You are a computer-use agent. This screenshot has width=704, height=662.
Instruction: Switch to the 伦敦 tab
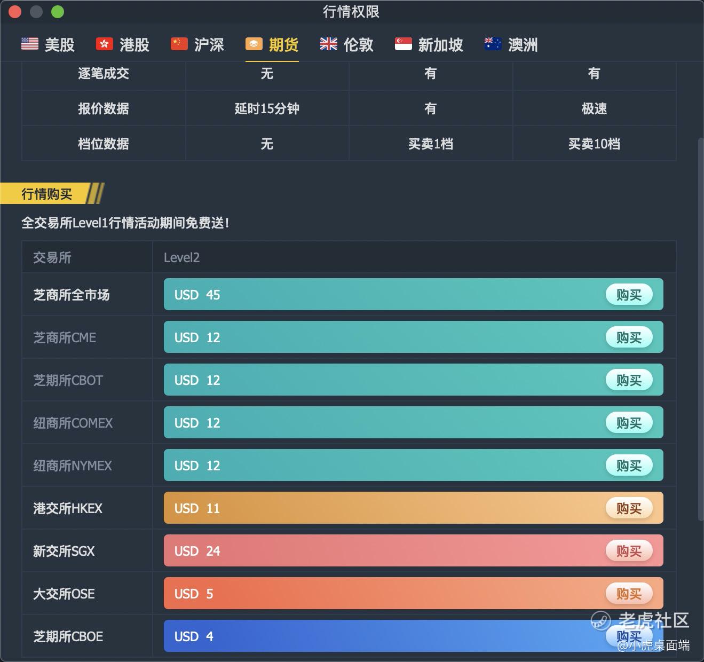[x=346, y=44]
